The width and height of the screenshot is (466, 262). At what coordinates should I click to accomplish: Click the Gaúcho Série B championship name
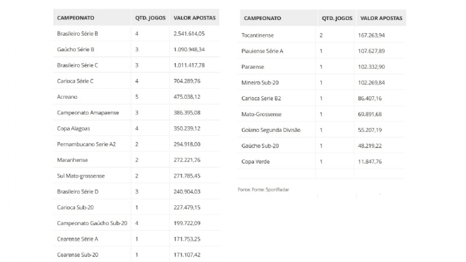(x=76, y=49)
